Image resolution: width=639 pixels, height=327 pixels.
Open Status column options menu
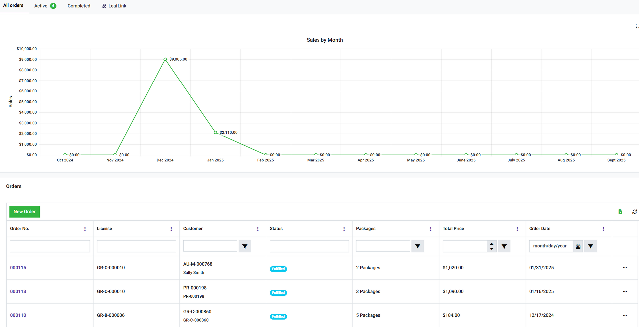tap(344, 229)
